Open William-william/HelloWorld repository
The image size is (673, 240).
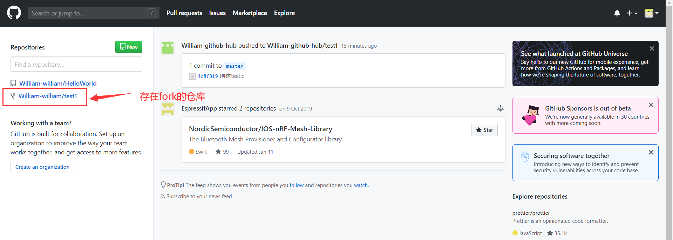(x=58, y=83)
